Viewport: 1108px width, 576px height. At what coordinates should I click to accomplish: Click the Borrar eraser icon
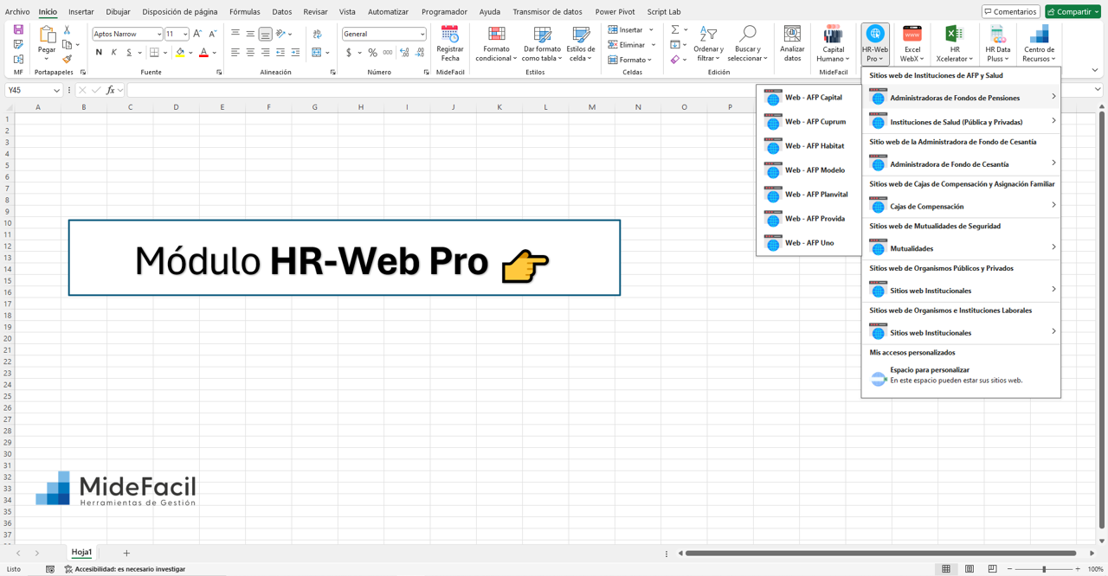pos(675,59)
